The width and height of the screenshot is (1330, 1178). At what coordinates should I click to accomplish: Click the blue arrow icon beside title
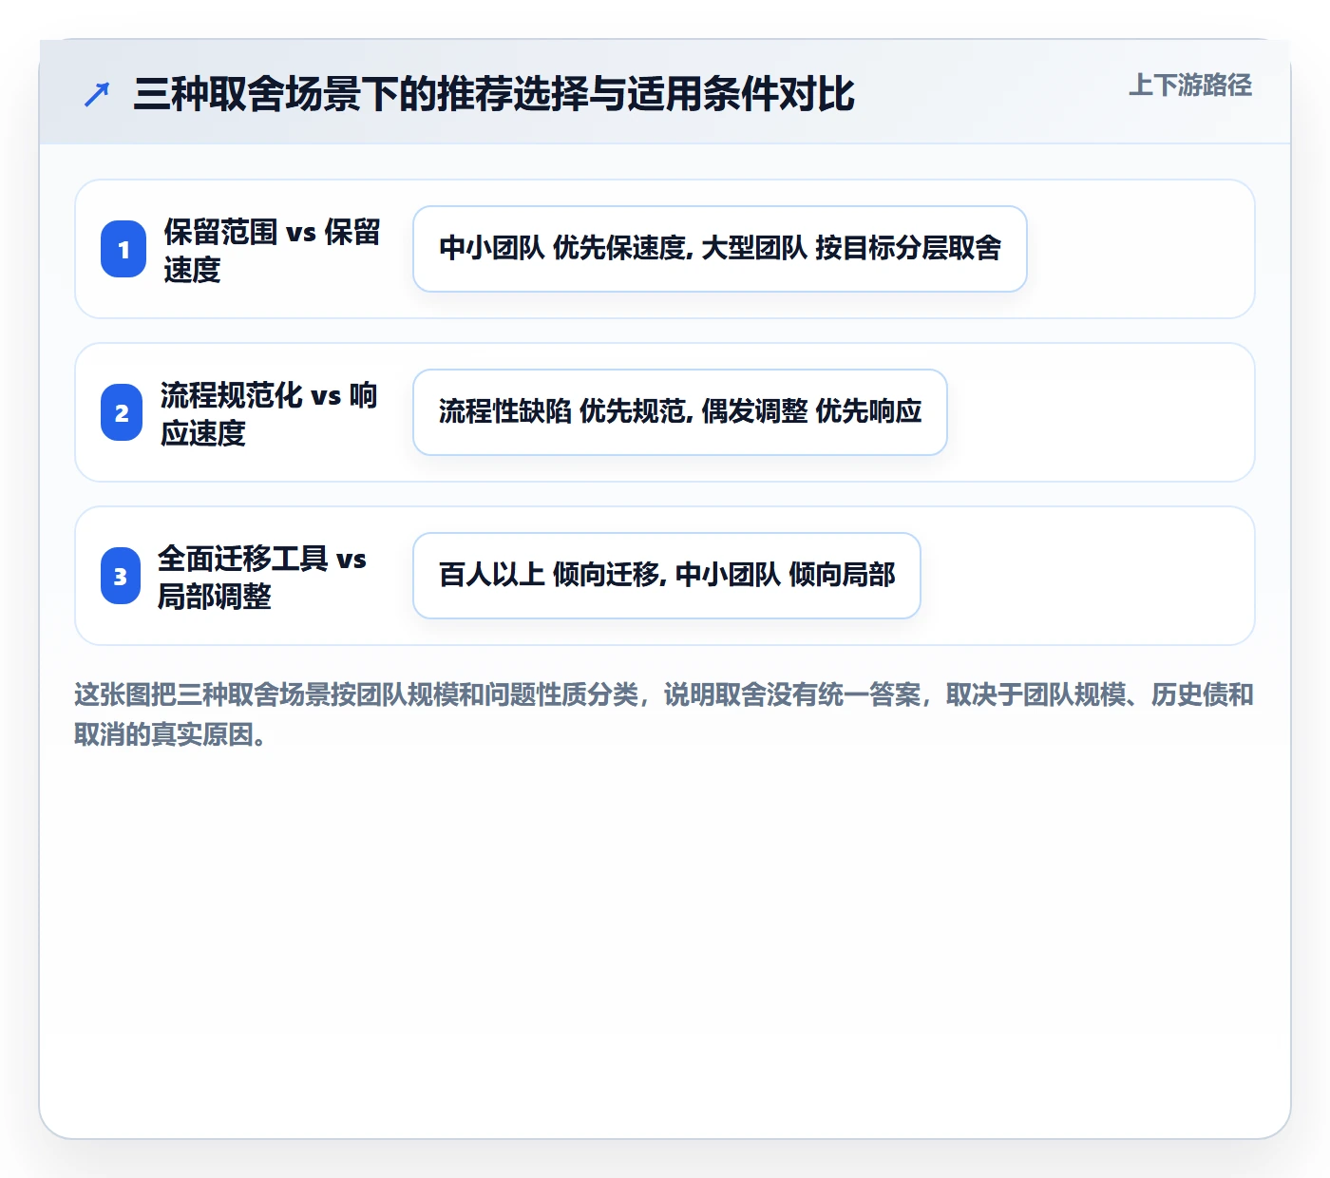pyautogui.click(x=97, y=94)
